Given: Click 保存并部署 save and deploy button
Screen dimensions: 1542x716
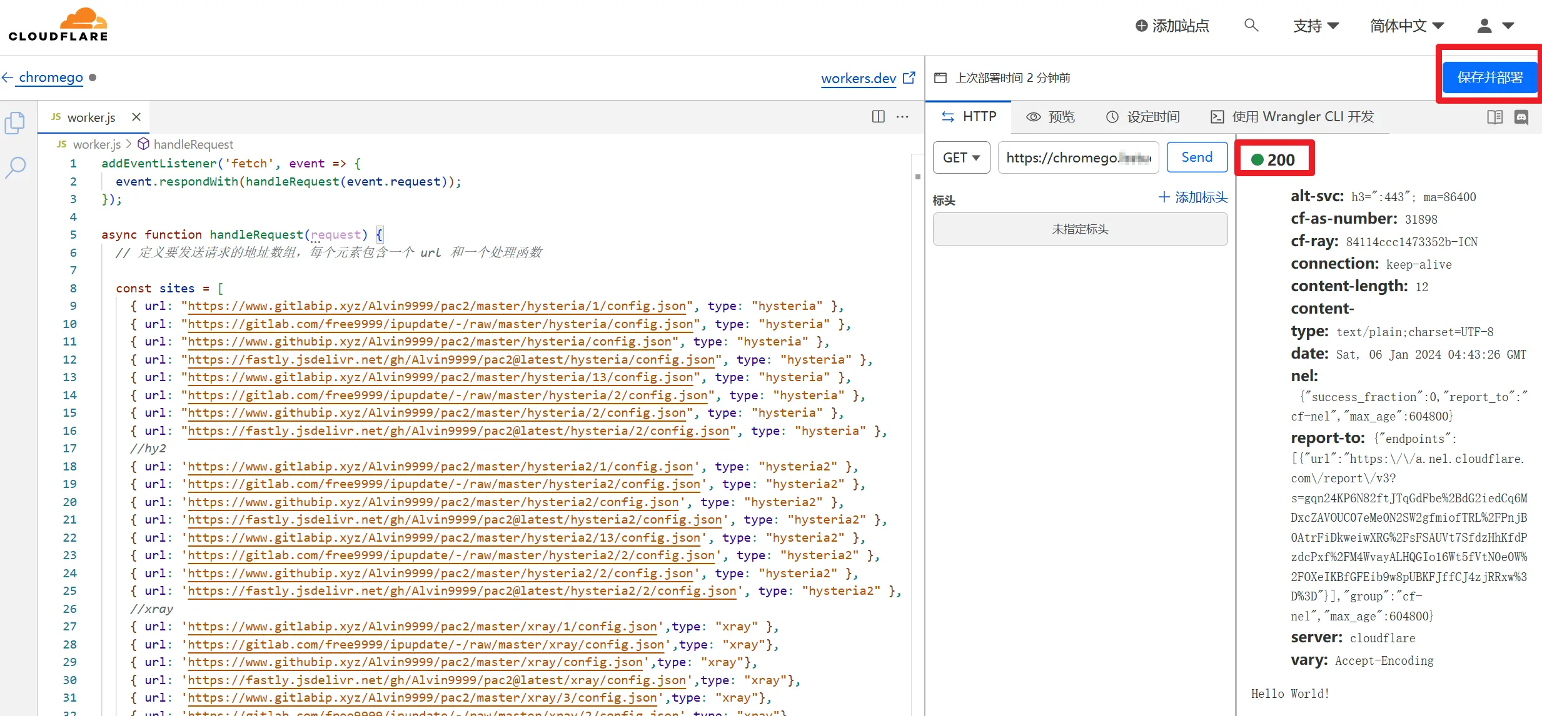Looking at the screenshot, I should (1489, 77).
